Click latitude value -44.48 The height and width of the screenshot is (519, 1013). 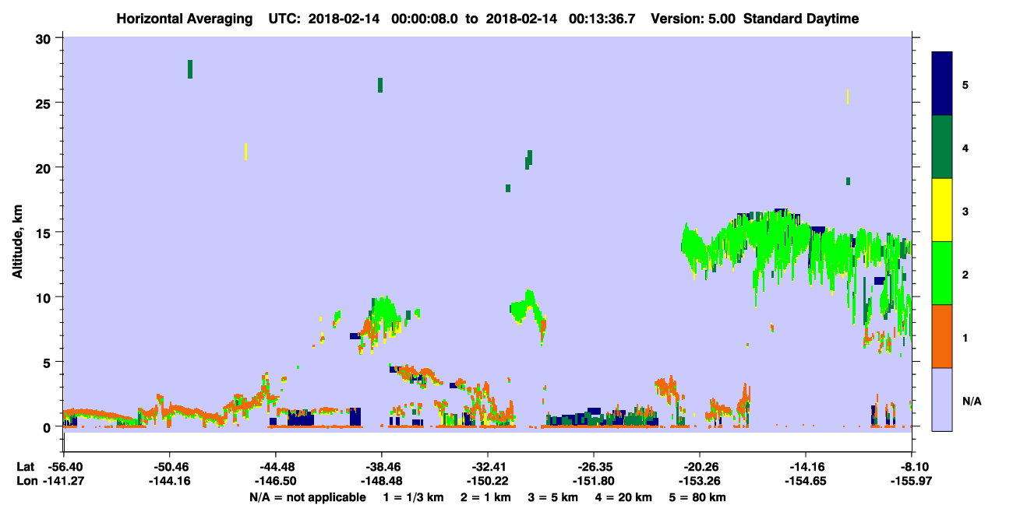[275, 467]
